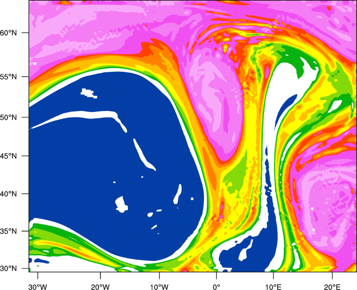Click the 20°W longitude label

pos(100,287)
